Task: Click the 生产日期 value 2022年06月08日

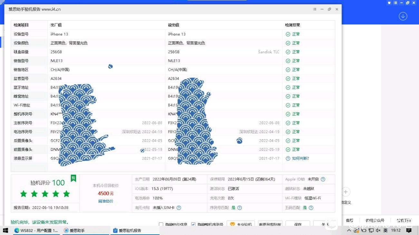Action: (174, 179)
